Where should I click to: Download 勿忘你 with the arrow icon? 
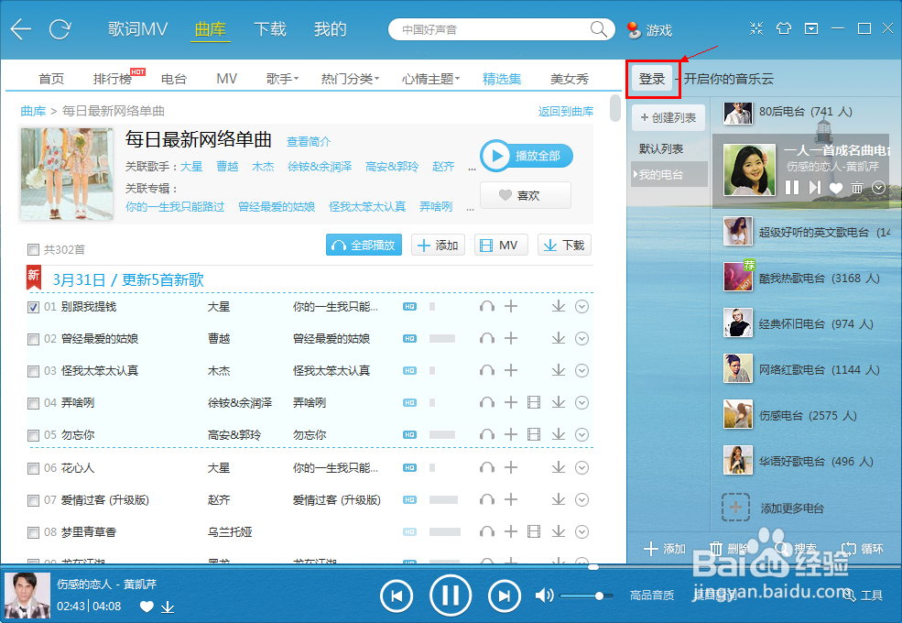tap(559, 434)
